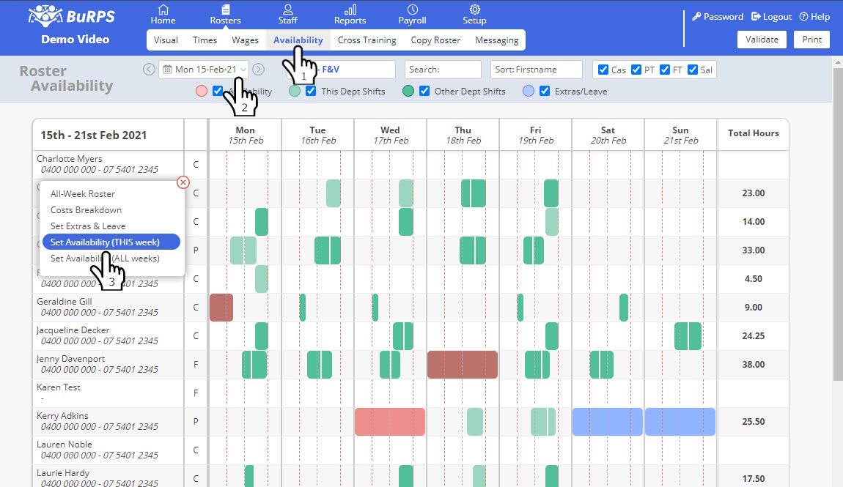Go to next week arrow
The height and width of the screenshot is (487, 843).
(259, 70)
